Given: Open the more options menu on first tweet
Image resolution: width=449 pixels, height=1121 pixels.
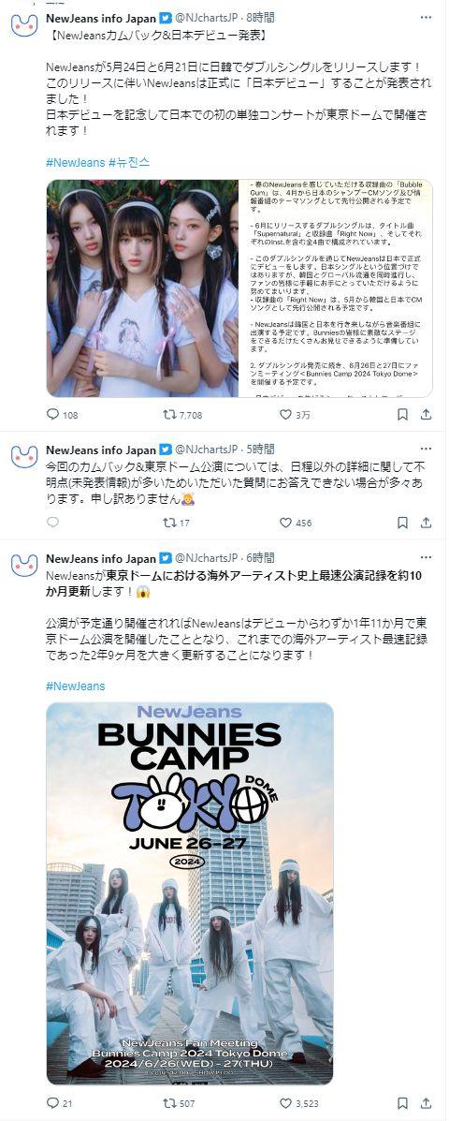Looking at the screenshot, I should click(426, 17).
